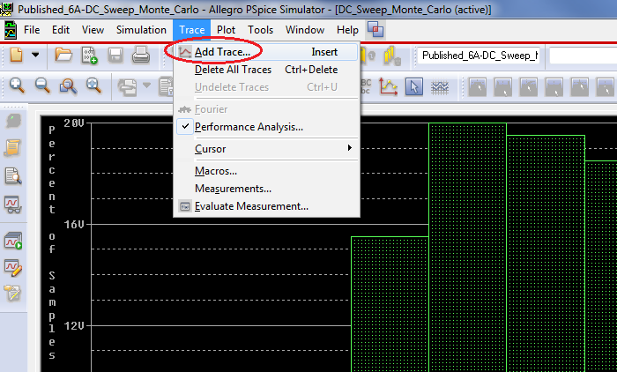Image resolution: width=617 pixels, height=372 pixels.
Task: Click the mark data points icon
Action: [439, 86]
